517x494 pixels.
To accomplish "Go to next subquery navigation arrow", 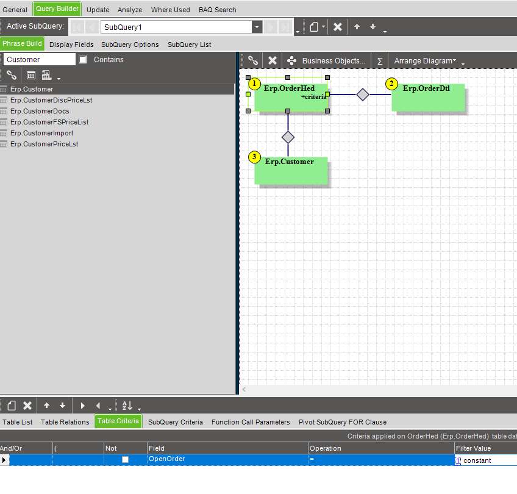I will point(271,27).
